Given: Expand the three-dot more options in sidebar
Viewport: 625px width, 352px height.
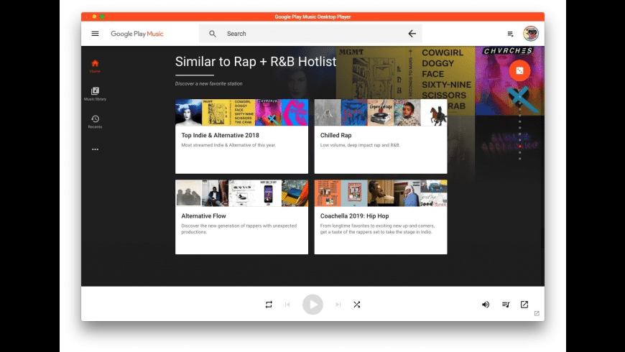Looking at the screenshot, I should click(x=95, y=149).
